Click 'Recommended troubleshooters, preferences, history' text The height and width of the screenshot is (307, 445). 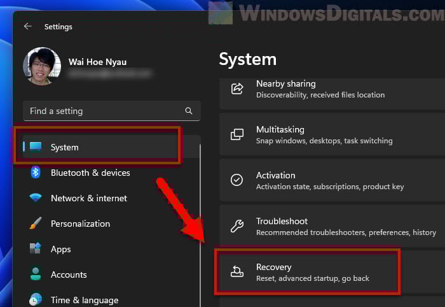[346, 232]
